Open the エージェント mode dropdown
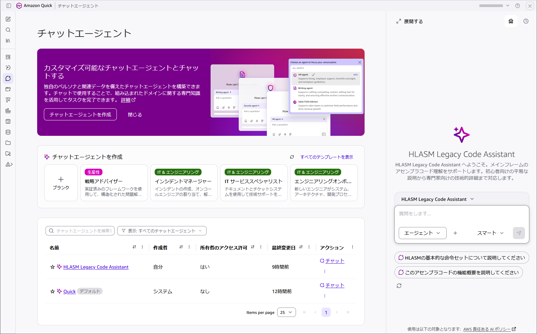 423,233
